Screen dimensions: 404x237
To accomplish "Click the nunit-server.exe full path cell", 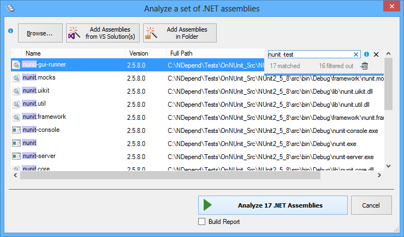I will coord(271,157).
